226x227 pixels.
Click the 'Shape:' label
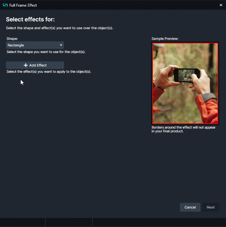coord(12,39)
